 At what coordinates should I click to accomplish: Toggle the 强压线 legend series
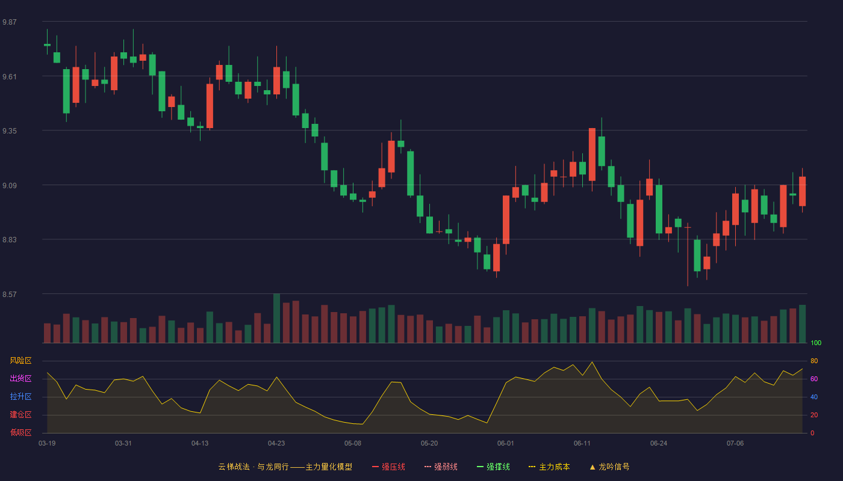coord(388,467)
